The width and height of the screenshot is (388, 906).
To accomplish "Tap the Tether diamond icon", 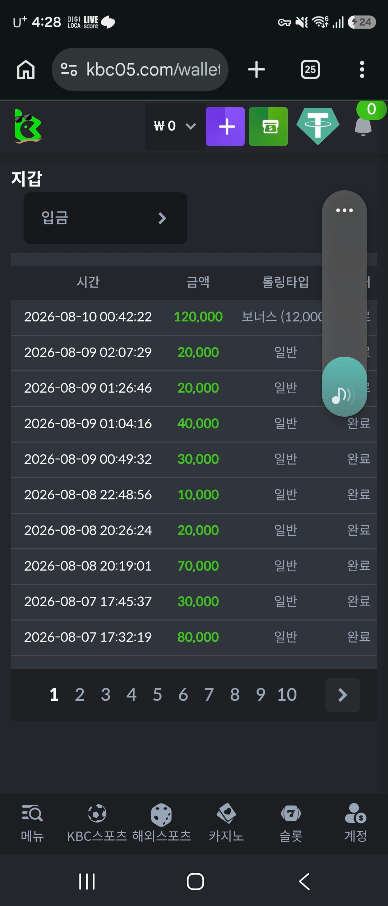I will point(318,127).
